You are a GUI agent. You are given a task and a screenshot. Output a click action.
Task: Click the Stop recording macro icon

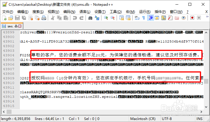tap(199, 18)
